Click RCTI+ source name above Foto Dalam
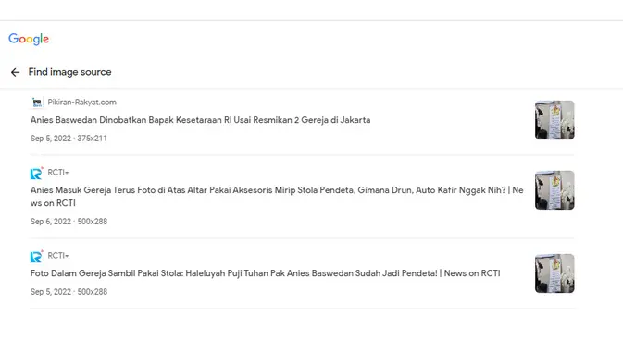 [x=58, y=256]
